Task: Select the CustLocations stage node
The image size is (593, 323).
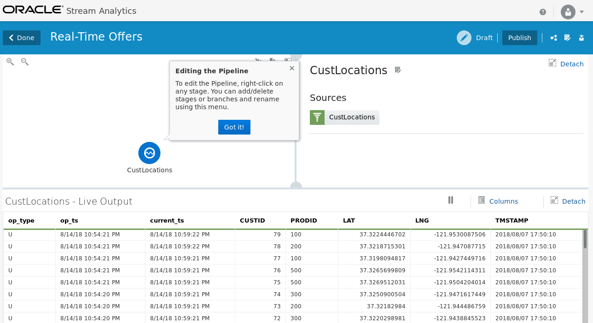Action: coord(149,153)
